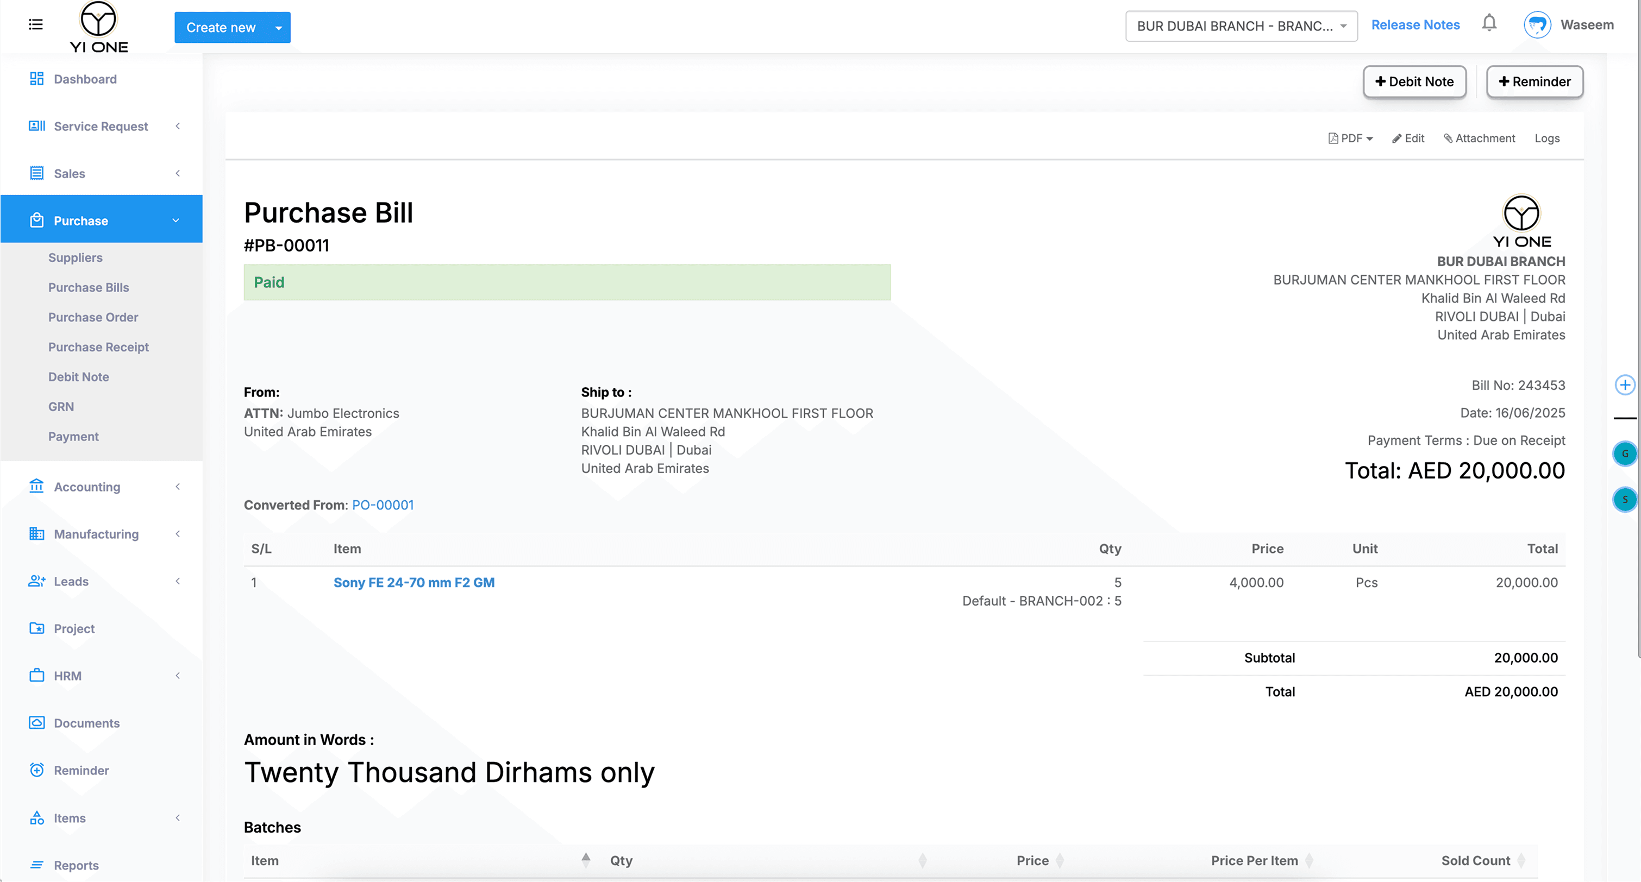
Task: Open the PDF dropdown caret
Action: coord(1369,139)
